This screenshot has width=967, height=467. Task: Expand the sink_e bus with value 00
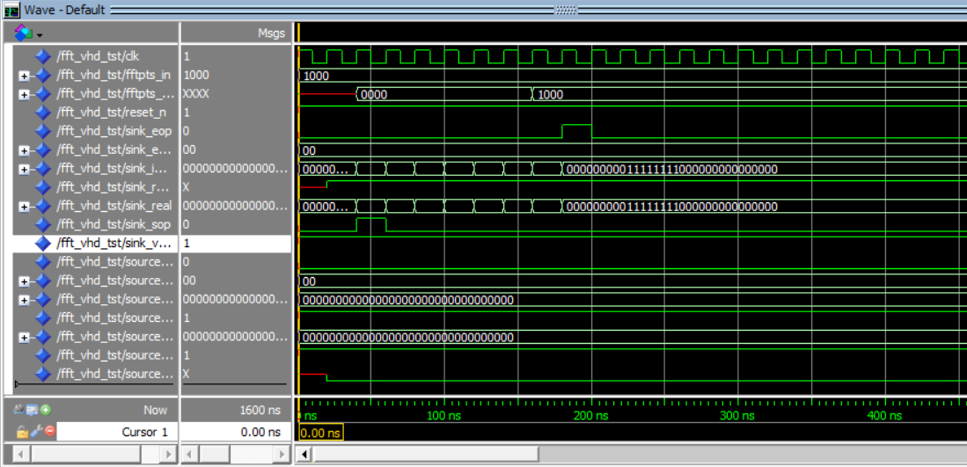pyautogui.click(x=24, y=150)
